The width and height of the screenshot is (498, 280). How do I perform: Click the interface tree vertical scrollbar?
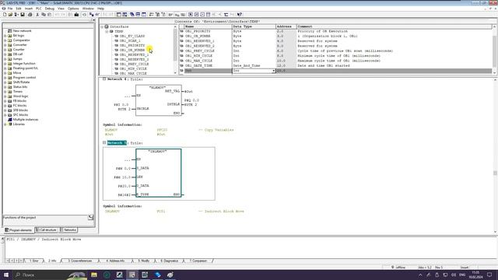pos(175,50)
